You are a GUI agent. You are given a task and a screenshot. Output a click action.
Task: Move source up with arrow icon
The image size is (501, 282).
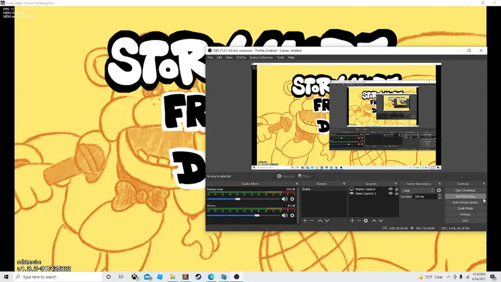pos(374,221)
